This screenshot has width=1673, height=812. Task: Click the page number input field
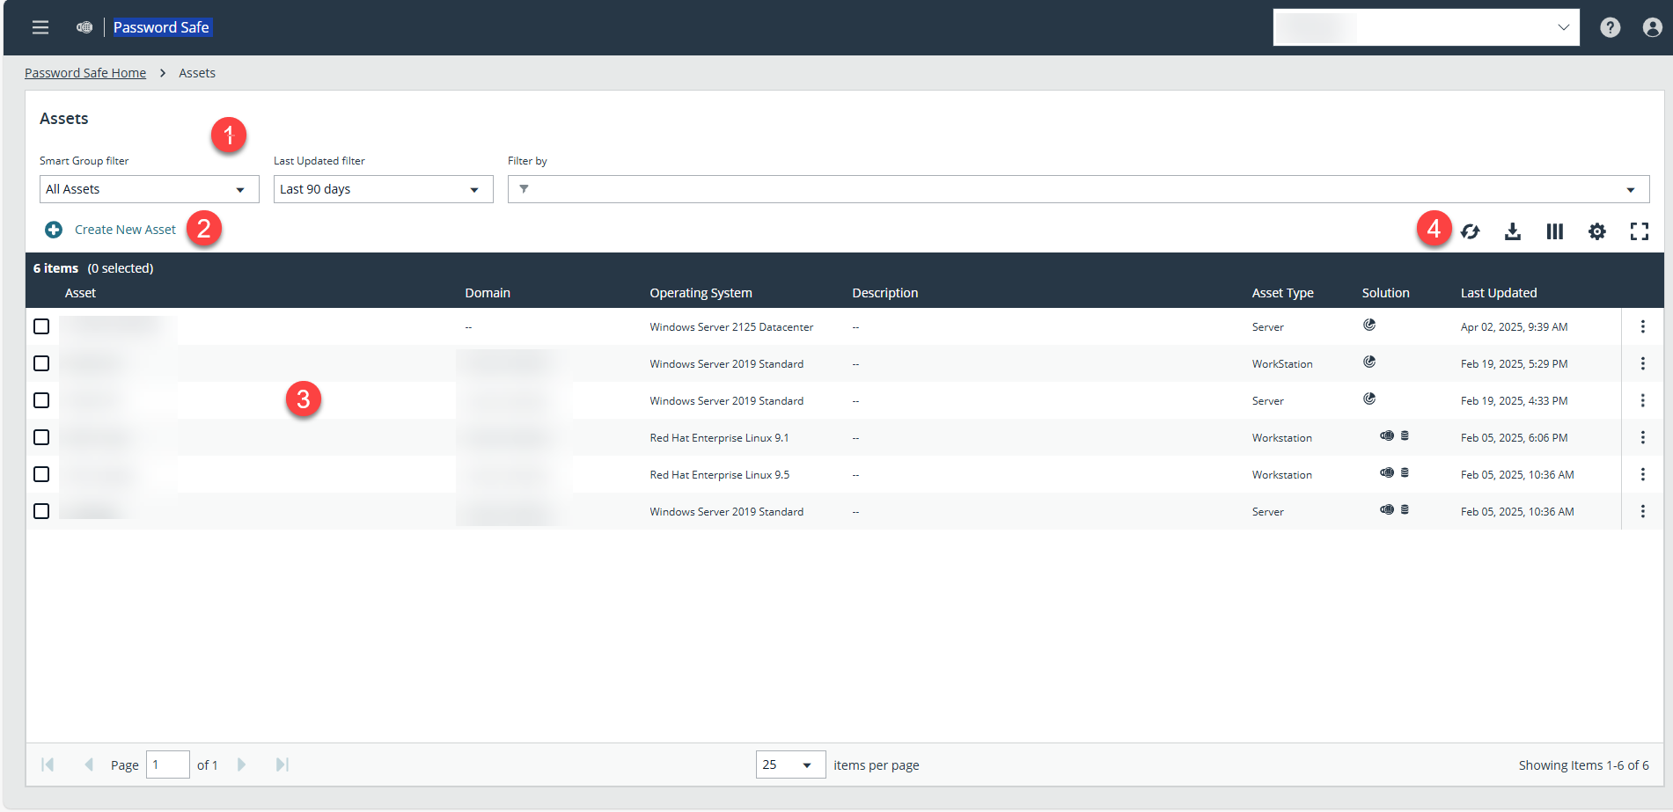point(168,764)
